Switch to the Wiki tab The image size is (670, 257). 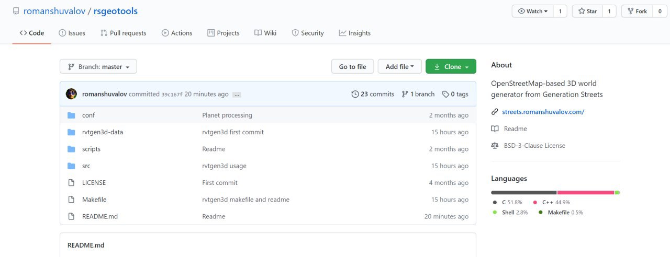(265, 33)
